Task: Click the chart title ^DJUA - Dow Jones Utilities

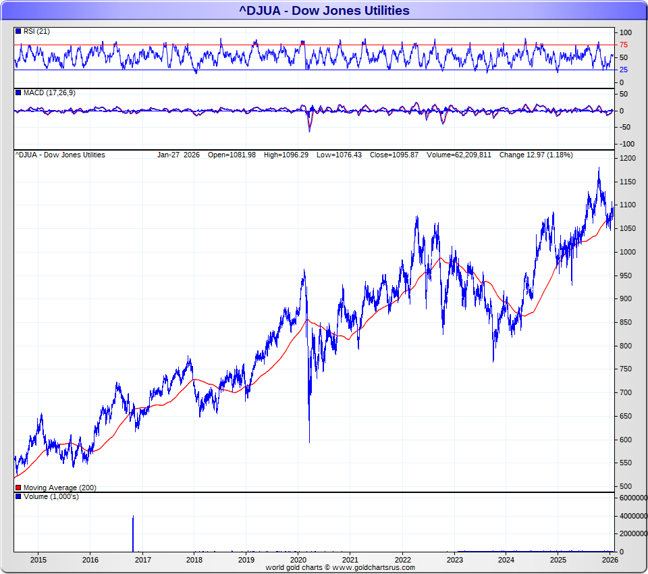Action: click(x=324, y=10)
